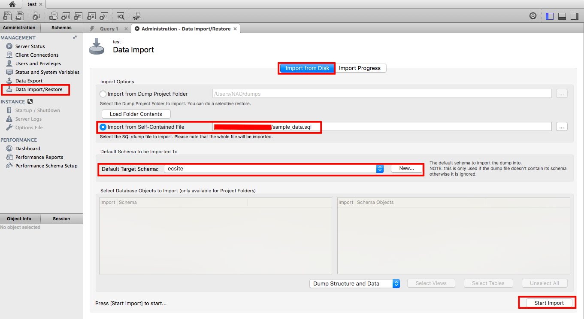This screenshot has width=584, height=319.
Task: Switch to the Schemas sidebar tab
Action: point(61,27)
